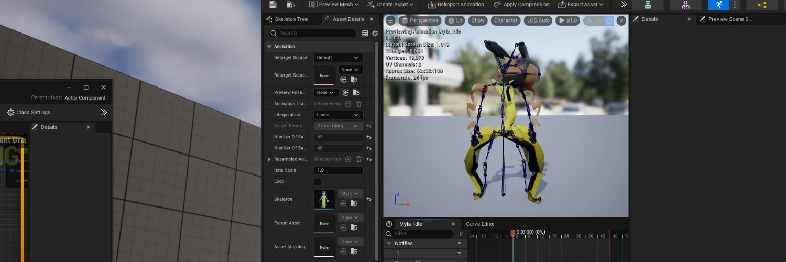Switch to the Skeleton Tree tab
This screenshot has height=262, width=786.
point(288,19)
